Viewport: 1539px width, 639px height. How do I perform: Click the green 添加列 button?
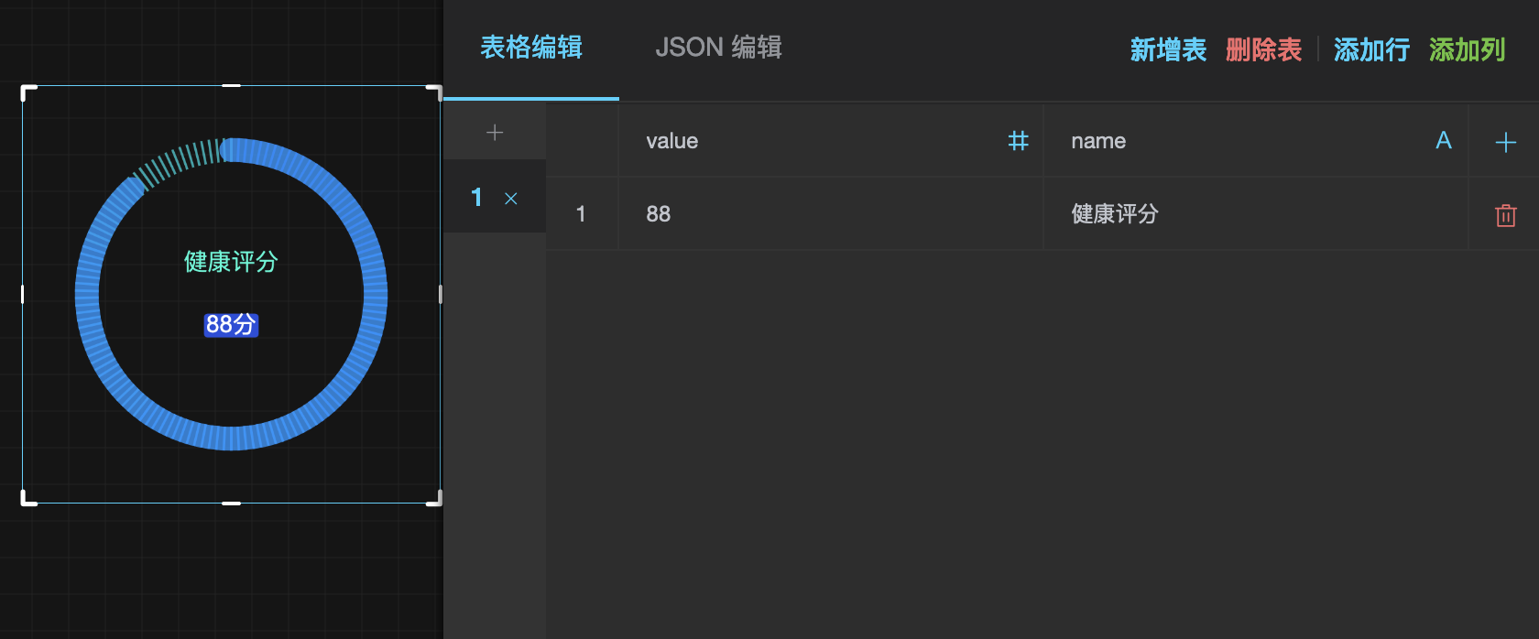1467,49
